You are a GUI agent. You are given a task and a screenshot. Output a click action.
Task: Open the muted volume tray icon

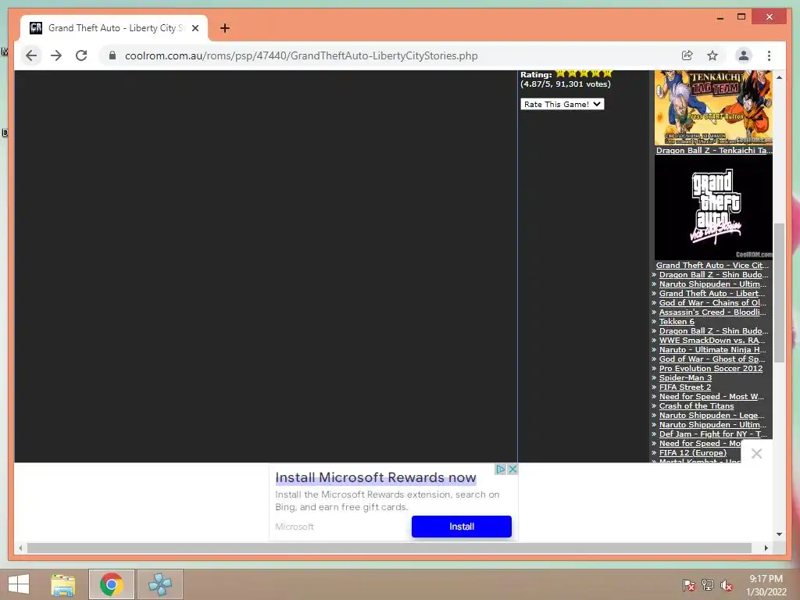pyautogui.click(x=727, y=585)
